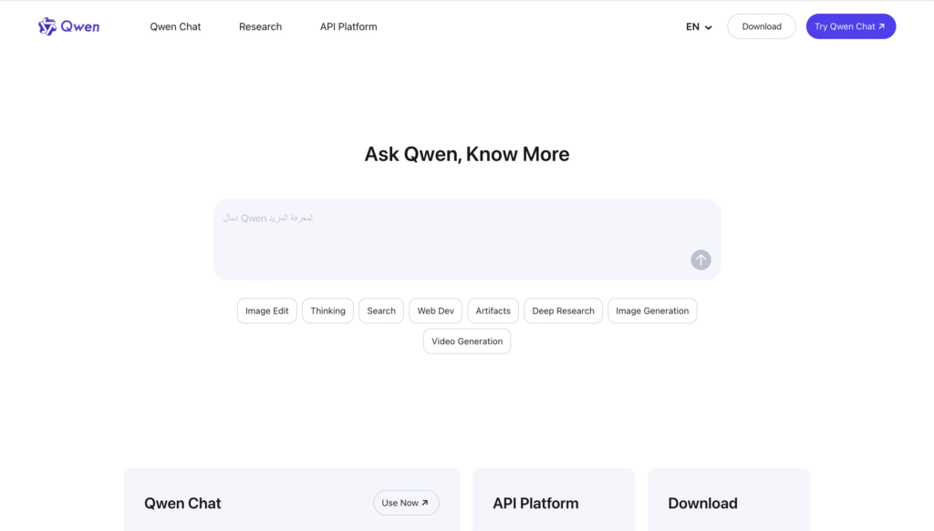Open the API Platform card

(x=553, y=502)
